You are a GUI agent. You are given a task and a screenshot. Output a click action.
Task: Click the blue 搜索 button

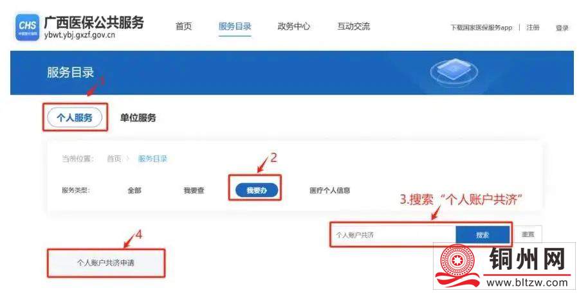click(x=482, y=235)
